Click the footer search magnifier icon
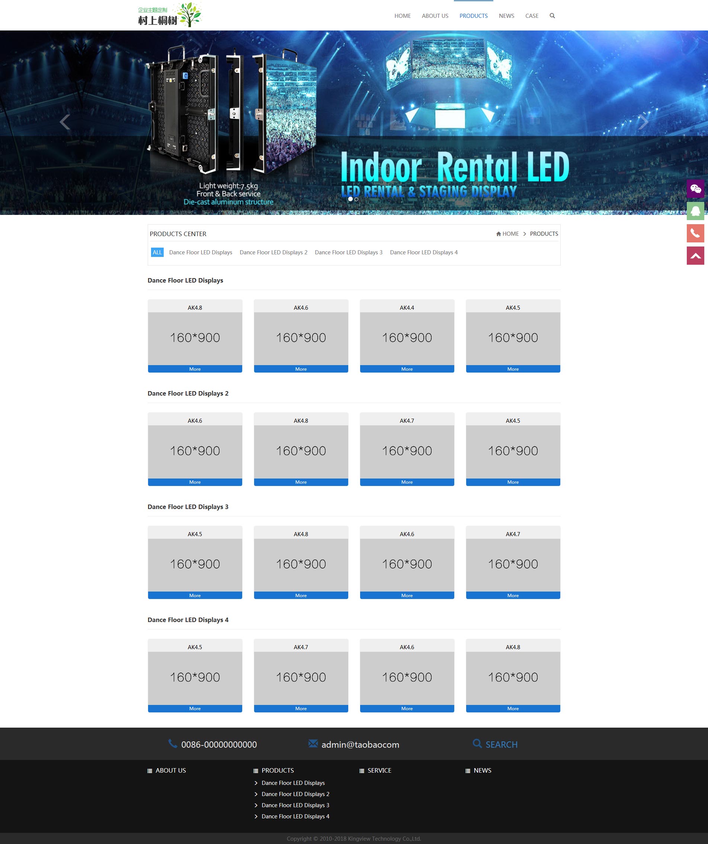The height and width of the screenshot is (844, 708). click(477, 744)
